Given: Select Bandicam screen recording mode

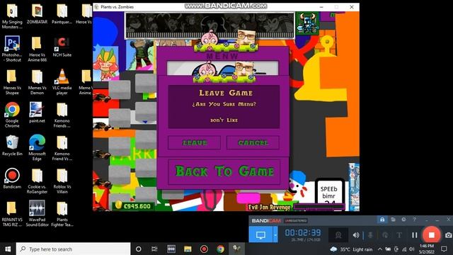Looking at the screenshot, I should (x=260, y=234).
